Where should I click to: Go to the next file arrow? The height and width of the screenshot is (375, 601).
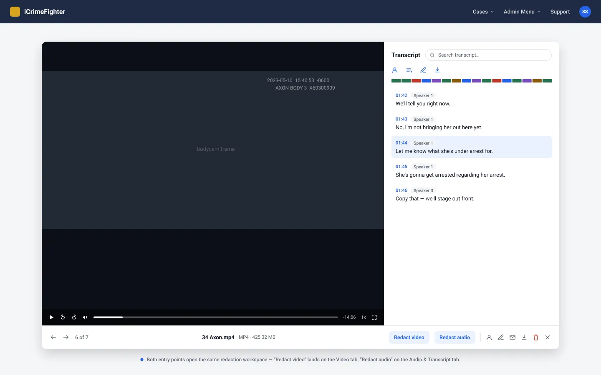pos(66,337)
